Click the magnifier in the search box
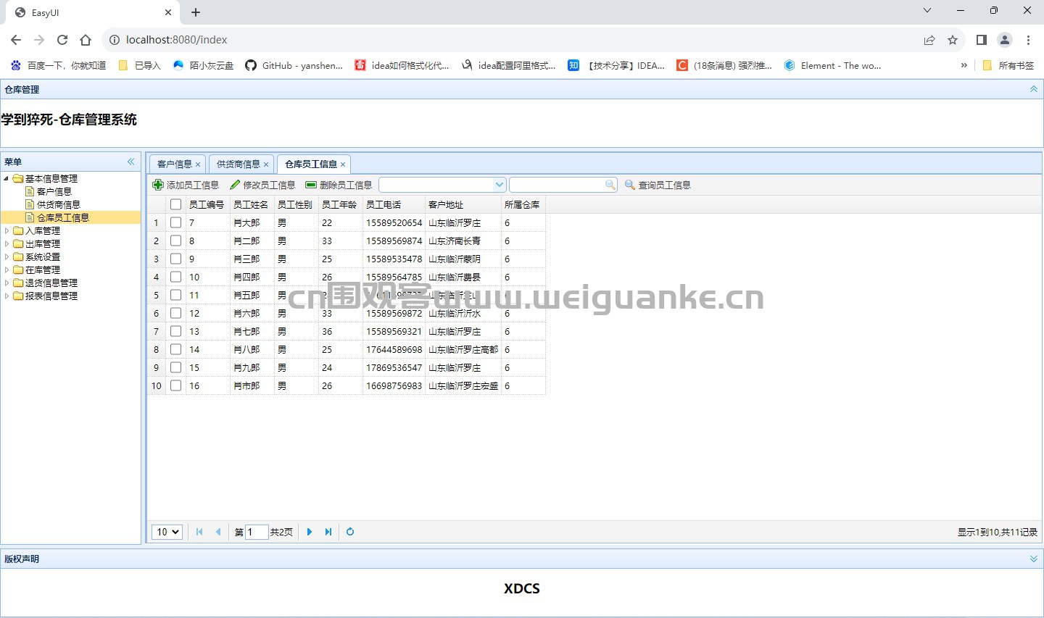The image size is (1044, 618). tap(610, 185)
